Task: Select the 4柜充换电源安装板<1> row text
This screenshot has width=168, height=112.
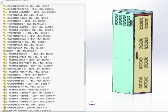Action: [27, 42]
